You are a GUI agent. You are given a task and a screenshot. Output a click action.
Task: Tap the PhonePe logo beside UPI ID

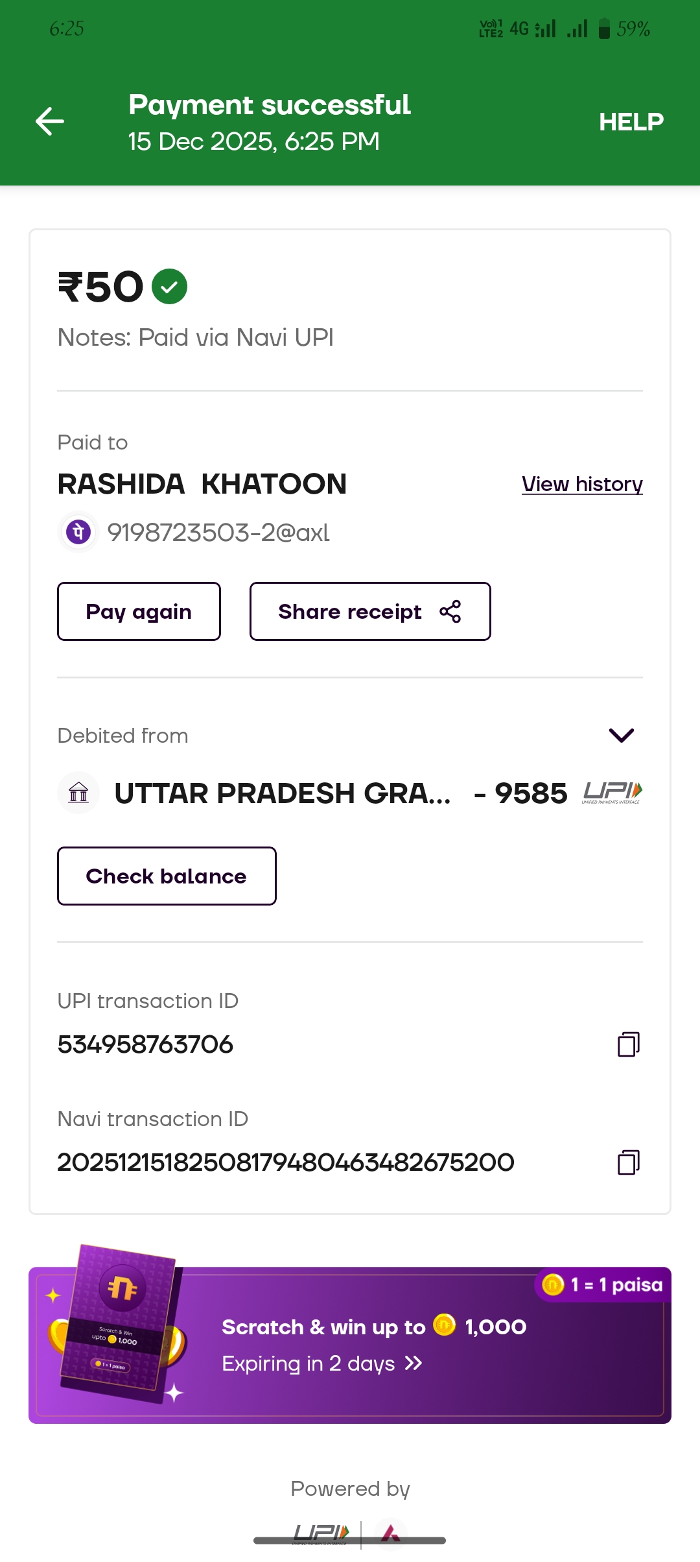(x=78, y=533)
